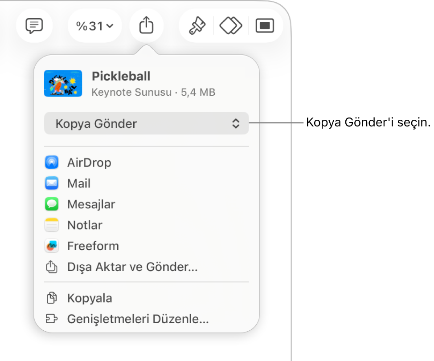Open the Document inspector icon

[x=265, y=26]
